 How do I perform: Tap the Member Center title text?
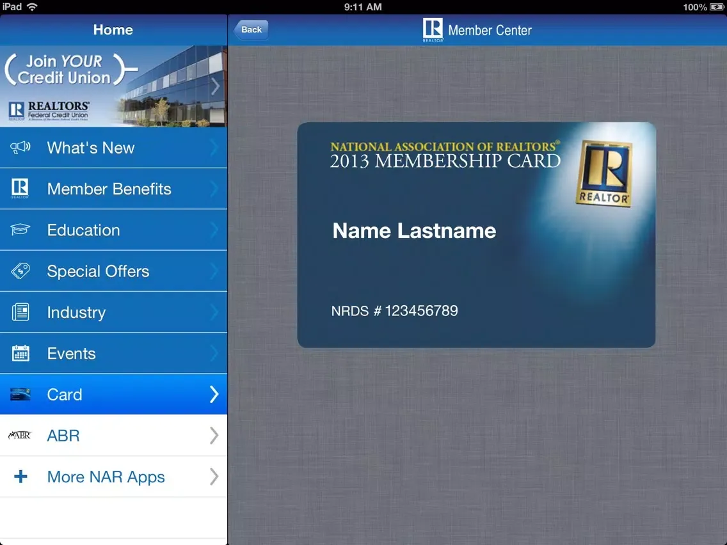pos(490,31)
